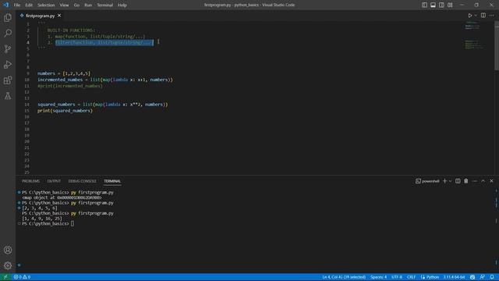
Task: Open the Edit menu
Action: tap(29, 5)
